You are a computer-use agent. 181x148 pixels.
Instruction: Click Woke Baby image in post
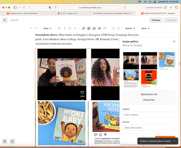click(62, 123)
